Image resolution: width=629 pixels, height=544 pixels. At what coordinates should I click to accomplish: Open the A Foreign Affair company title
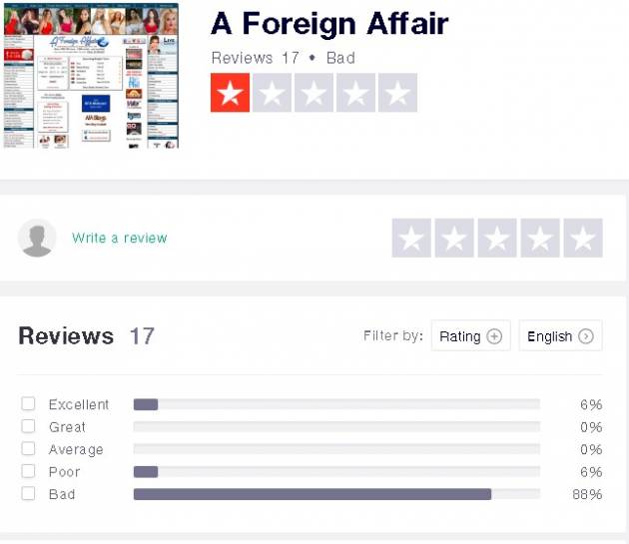click(x=329, y=24)
